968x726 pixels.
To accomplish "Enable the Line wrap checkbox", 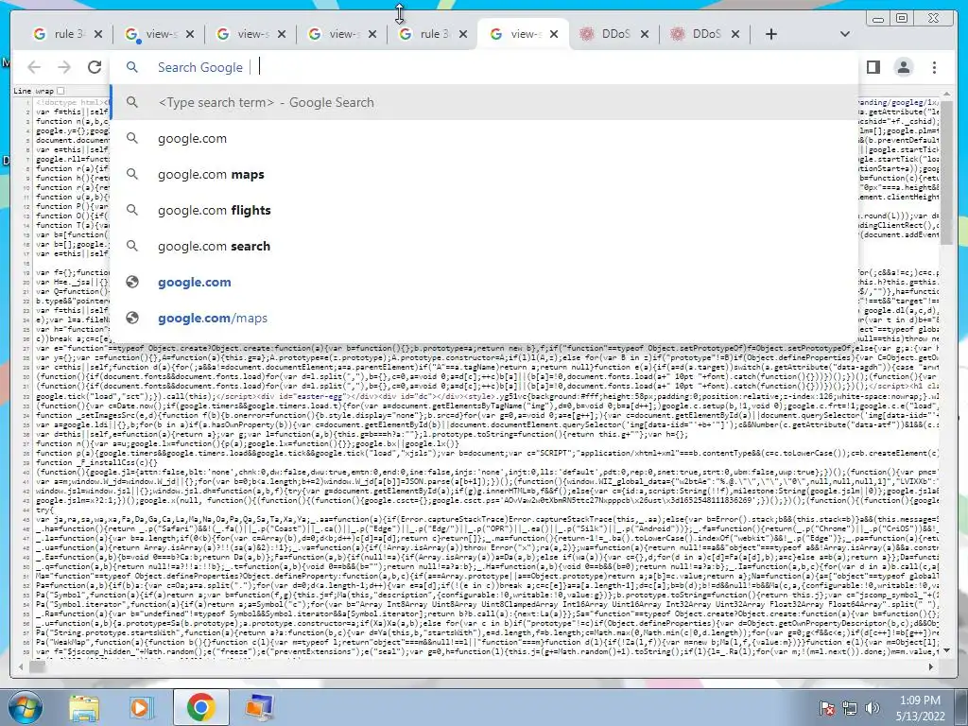I will tap(60, 91).
